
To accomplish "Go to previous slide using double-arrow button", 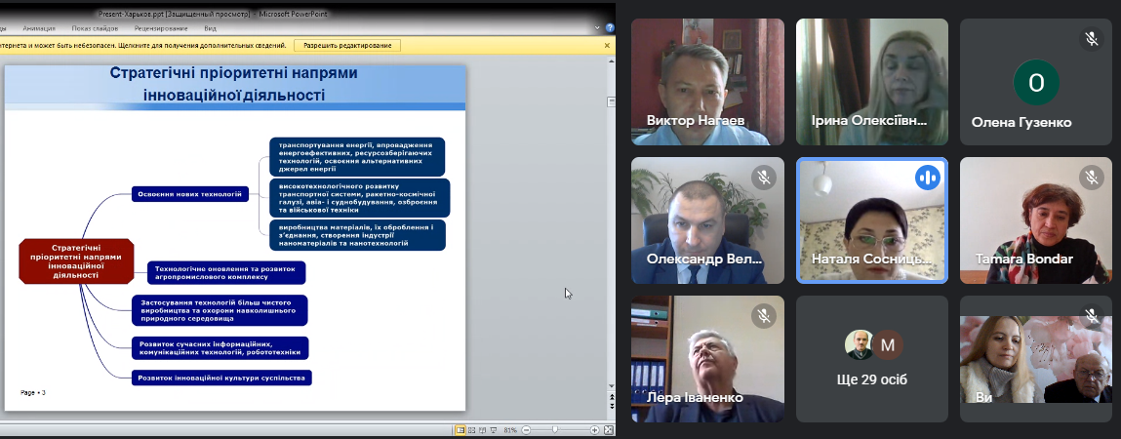I will pos(612,396).
